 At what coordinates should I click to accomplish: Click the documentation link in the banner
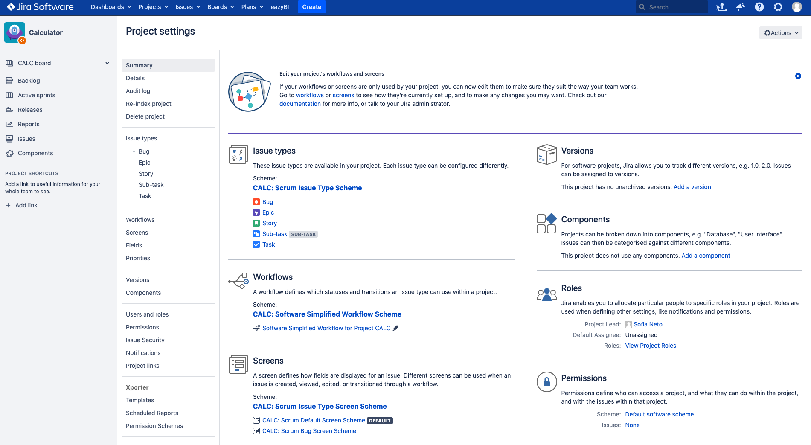coord(300,104)
